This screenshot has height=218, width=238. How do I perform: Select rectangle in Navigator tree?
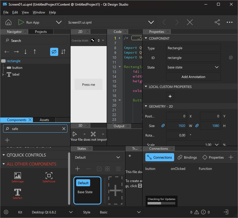point(13,61)
